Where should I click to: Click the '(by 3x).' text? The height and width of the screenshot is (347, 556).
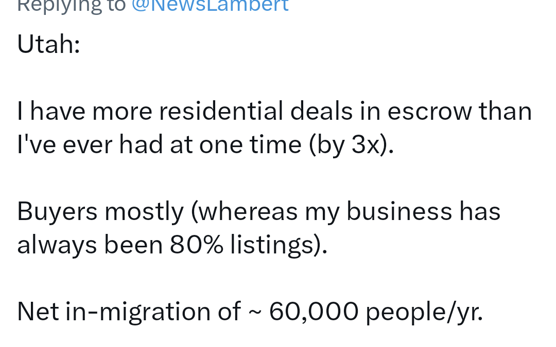pyautogui.click(x=352, y=144)
